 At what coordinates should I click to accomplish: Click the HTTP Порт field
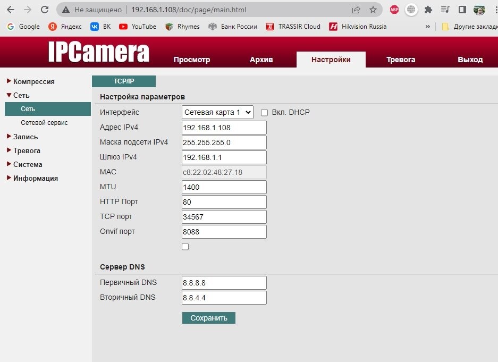coord(224,203)
